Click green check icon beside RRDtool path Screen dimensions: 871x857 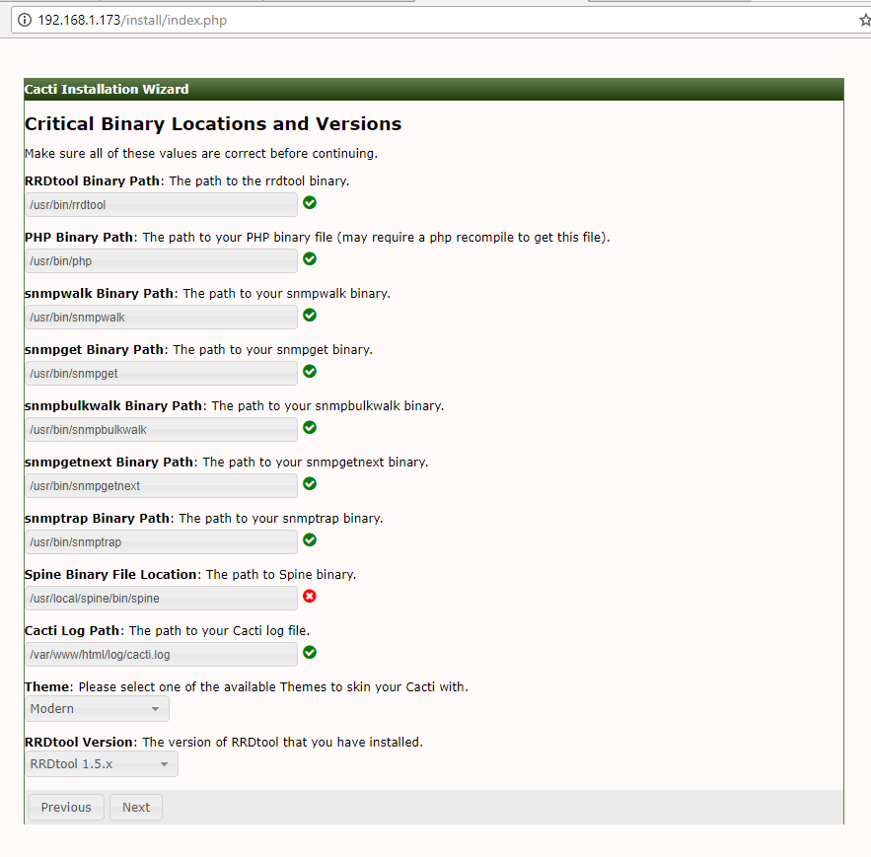click(310, 203)
